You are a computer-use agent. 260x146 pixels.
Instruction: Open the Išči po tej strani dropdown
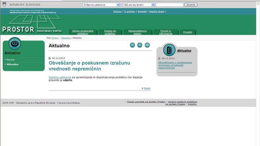click(139, 5)
